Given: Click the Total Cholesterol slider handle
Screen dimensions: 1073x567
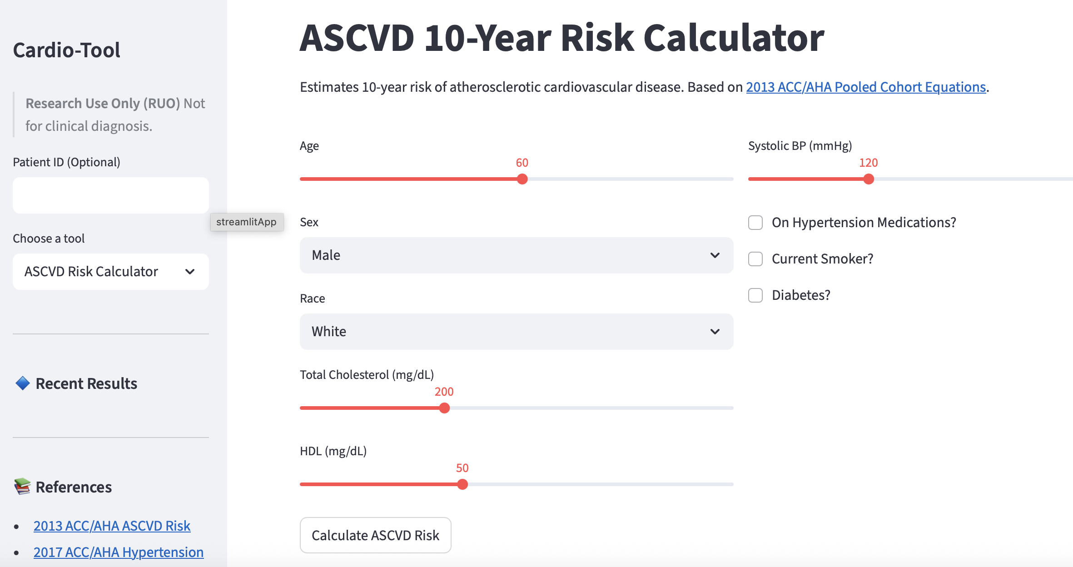Looking at the screenshot, I should coord(444,408).
